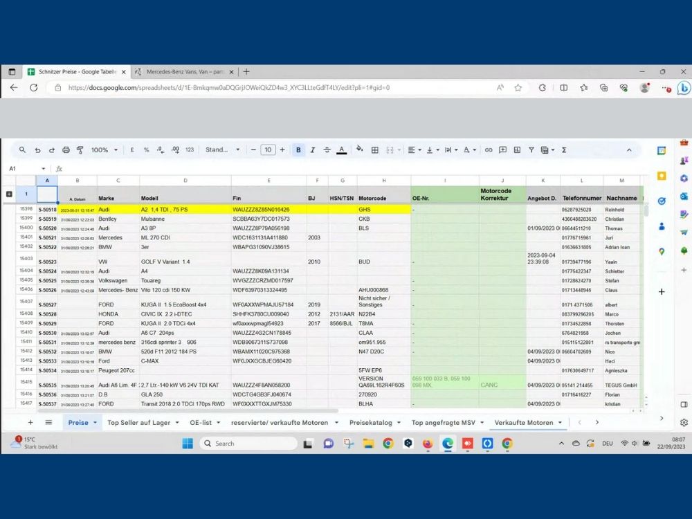Show hidden system tray icons
Screen dimensions: 692x519
click(x=561, y=443)
